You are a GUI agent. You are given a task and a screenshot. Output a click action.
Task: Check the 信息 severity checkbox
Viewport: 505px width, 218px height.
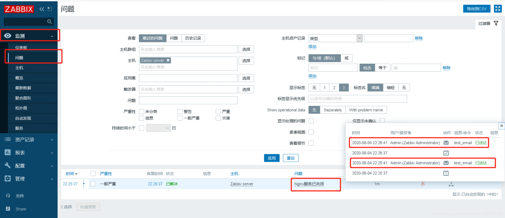(141, 118)
